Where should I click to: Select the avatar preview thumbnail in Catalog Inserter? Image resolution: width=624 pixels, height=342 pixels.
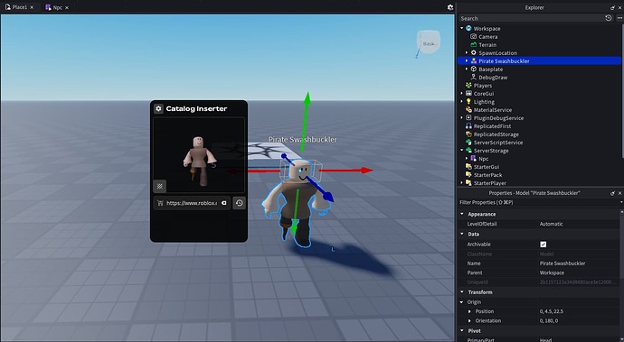click(199, 155)
